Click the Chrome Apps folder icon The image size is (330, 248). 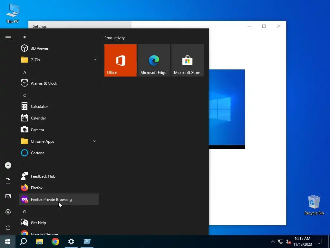(24, 141)
